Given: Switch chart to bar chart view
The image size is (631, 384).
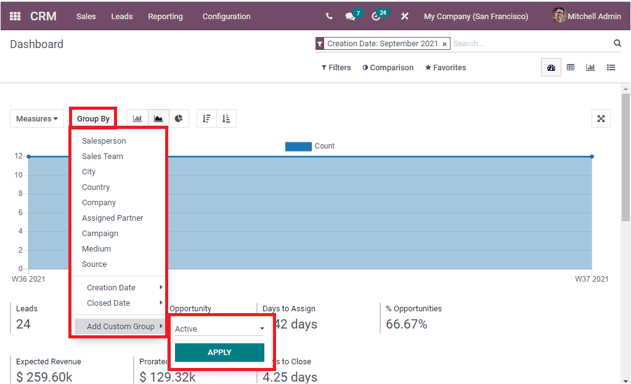Looking at the screenshot, I should [x=137, y=118].
